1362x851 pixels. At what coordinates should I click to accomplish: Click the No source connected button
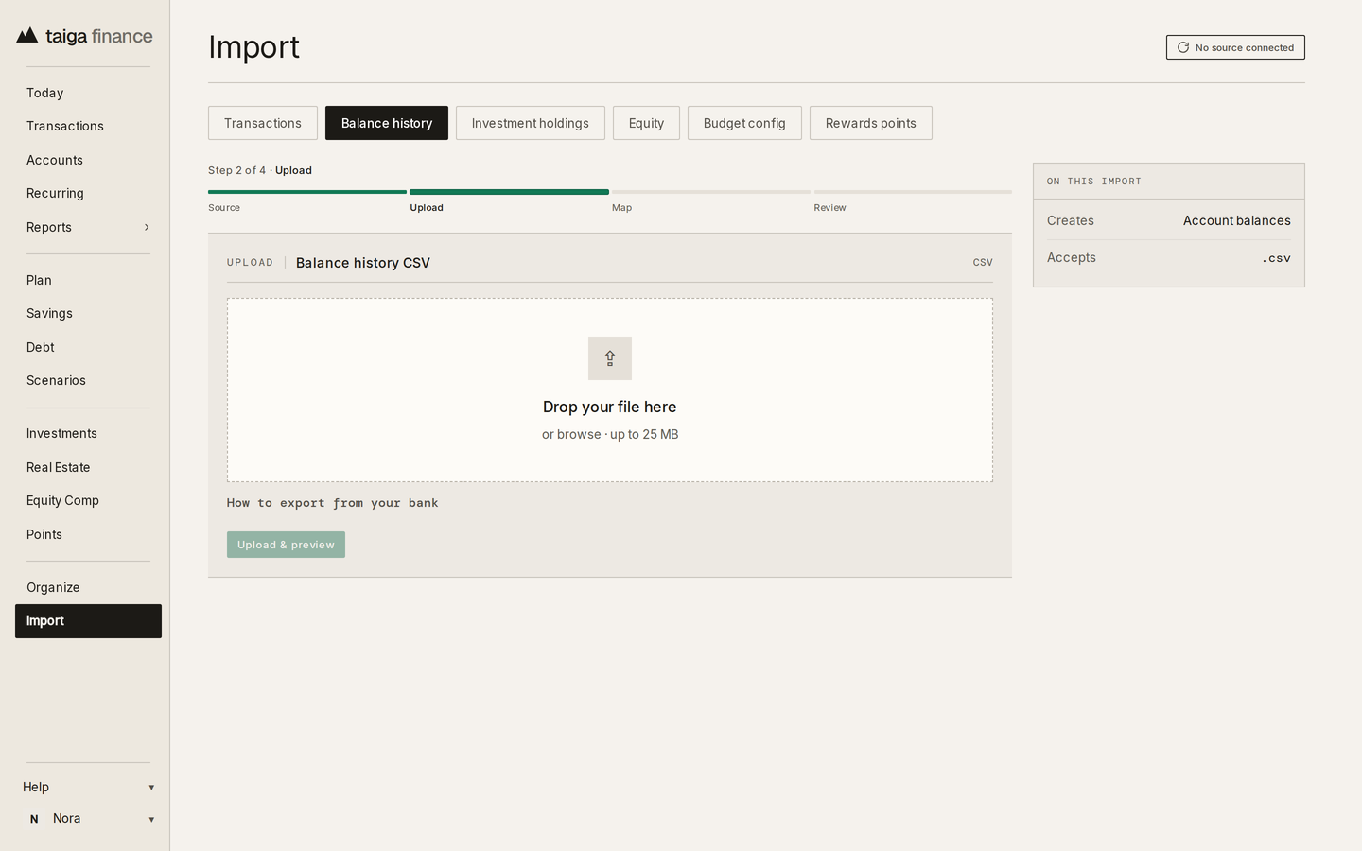[1235, 47]
